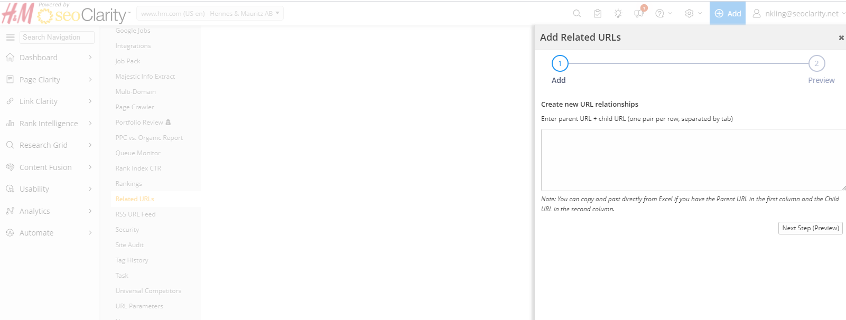
Task: Click the parent and child URL text area
Action: click(x=692, y=160)
